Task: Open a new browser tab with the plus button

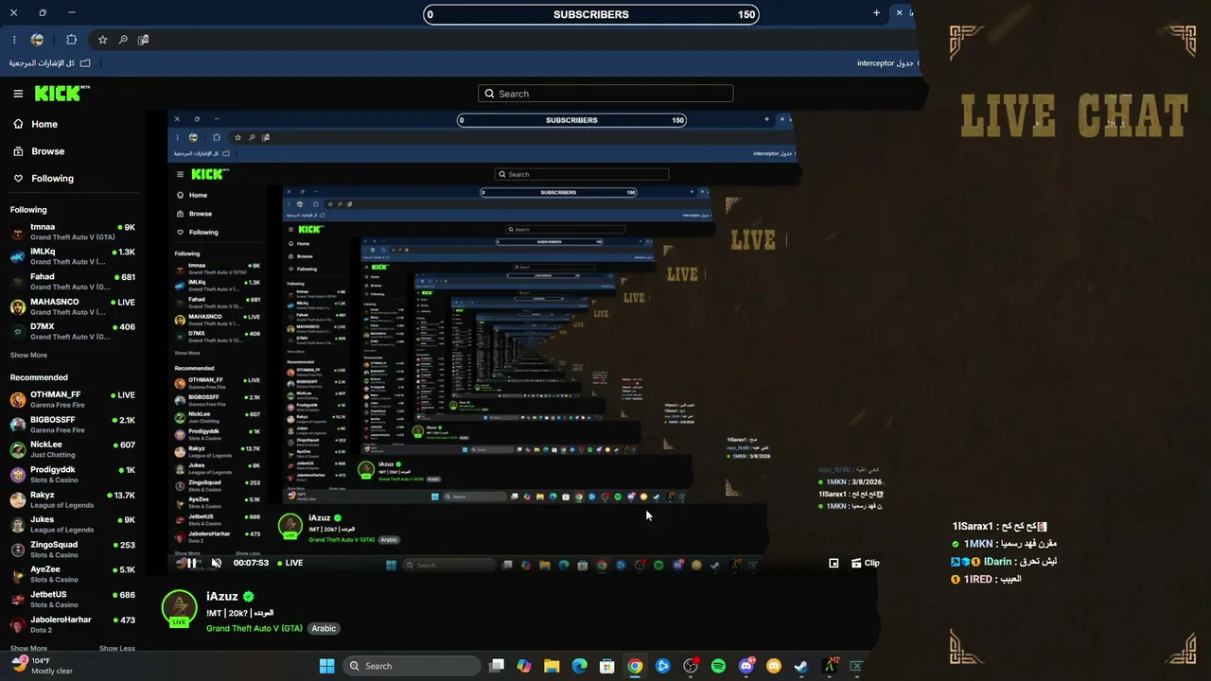Action: click(x=876, y=13)
